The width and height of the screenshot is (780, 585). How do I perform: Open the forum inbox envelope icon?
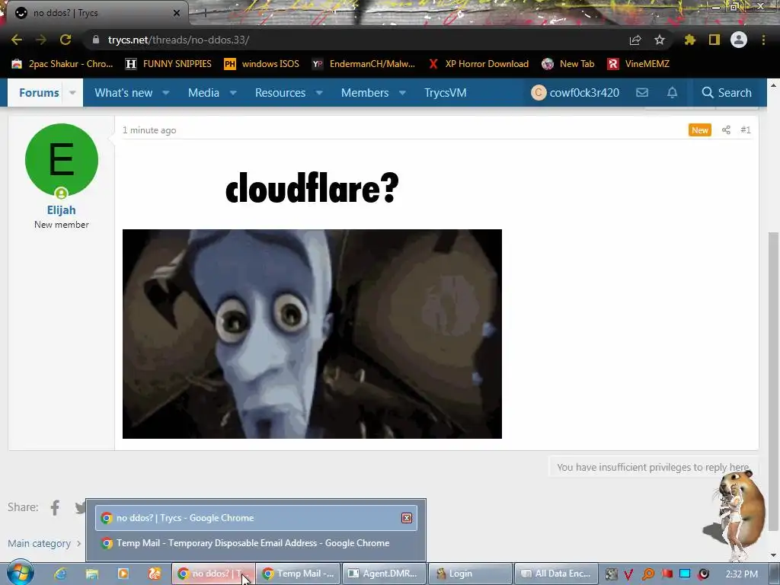[642, 92]
